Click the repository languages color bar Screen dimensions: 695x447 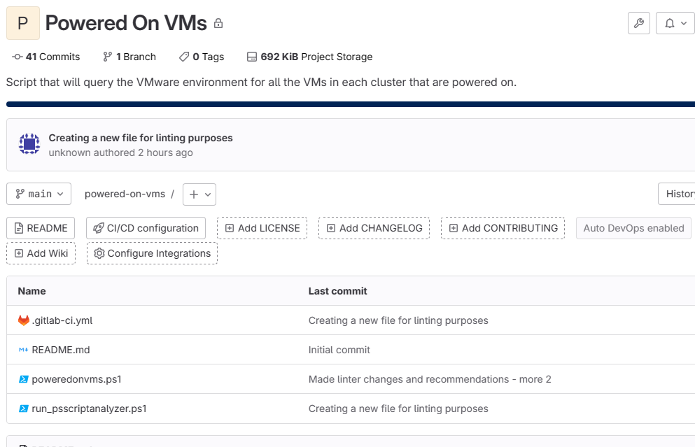(x=350, y=104)
